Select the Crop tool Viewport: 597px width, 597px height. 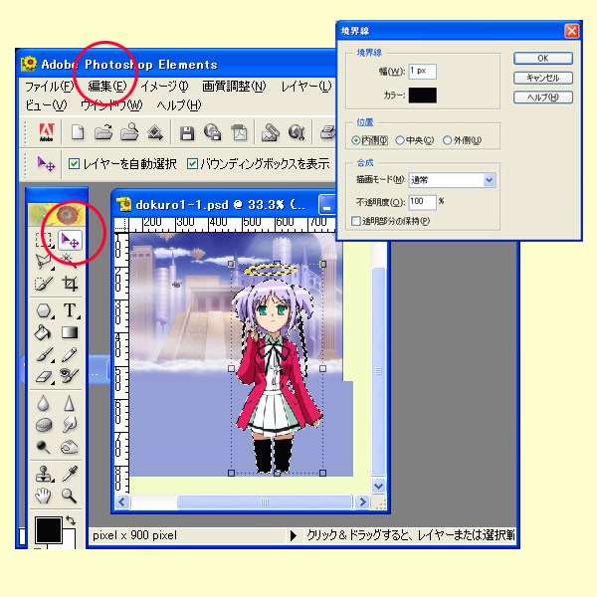(70, 284)
